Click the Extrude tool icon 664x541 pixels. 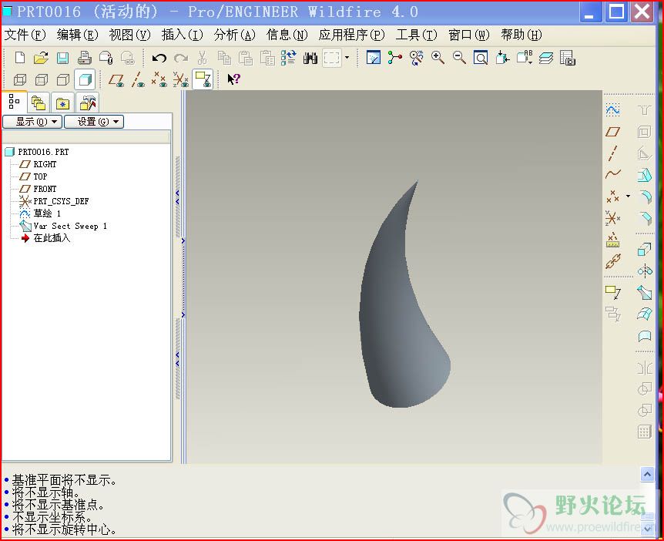tap(645, 250)
